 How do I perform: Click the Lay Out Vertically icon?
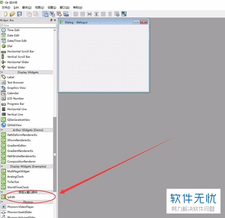[x=82, y=14]
